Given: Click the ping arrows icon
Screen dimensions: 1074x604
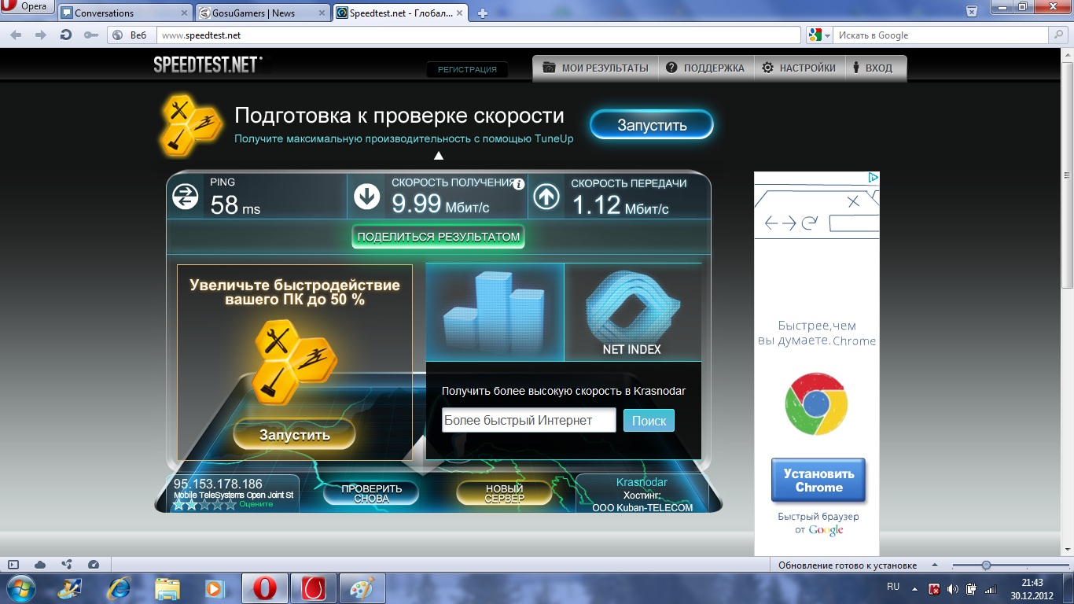Looking at the screenshot, I should 186,197.
